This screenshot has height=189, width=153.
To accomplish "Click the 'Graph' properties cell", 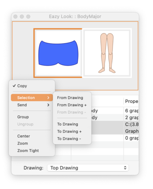I will click(131, 131).
